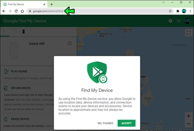Open the Chrome three-dot menu

click(190, 11)
